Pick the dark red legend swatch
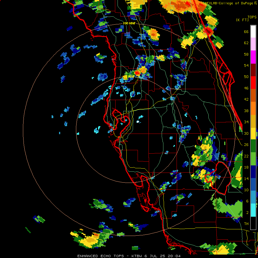This screenshot has width=258, height=258. click(x=253, y=70)
